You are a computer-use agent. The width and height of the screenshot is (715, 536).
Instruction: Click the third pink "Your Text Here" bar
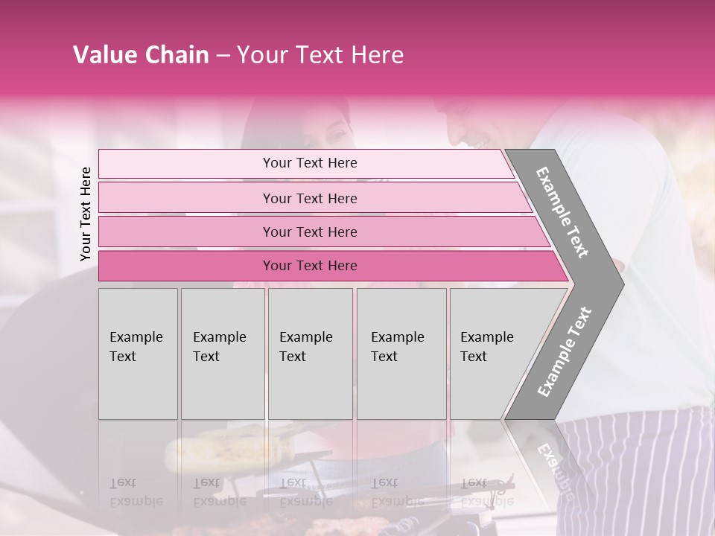[x=309, y=232]
